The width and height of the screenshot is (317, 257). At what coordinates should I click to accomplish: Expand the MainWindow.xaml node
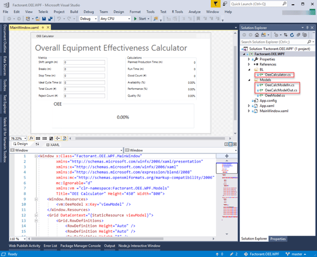(x=249, y=111)
